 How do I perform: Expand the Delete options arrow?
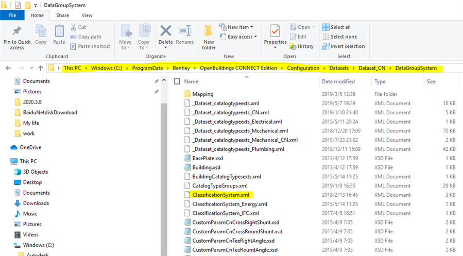tap(166, 47)
